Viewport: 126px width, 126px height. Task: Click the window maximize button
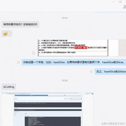point(120,2)
